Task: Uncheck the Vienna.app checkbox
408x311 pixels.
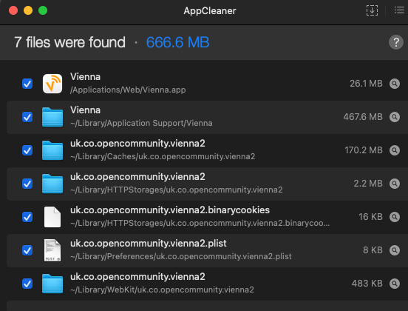Action: pyautogui.click(x=27, y=84)
